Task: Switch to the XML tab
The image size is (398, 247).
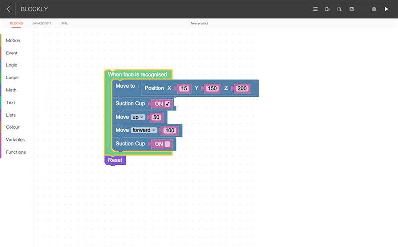Action: [x=65, y=23]
